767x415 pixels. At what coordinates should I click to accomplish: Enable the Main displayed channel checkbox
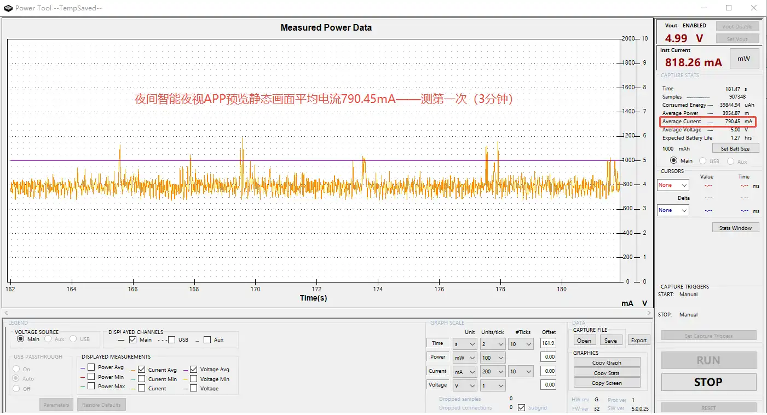[x=132, y=339]
